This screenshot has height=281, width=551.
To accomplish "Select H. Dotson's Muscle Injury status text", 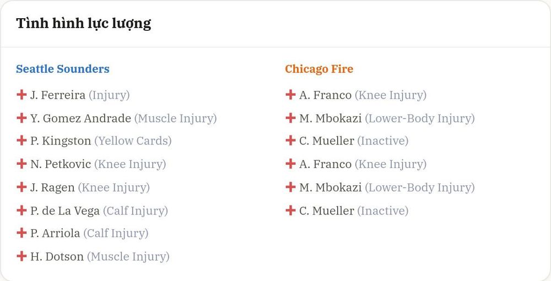I will pos(128,256).
